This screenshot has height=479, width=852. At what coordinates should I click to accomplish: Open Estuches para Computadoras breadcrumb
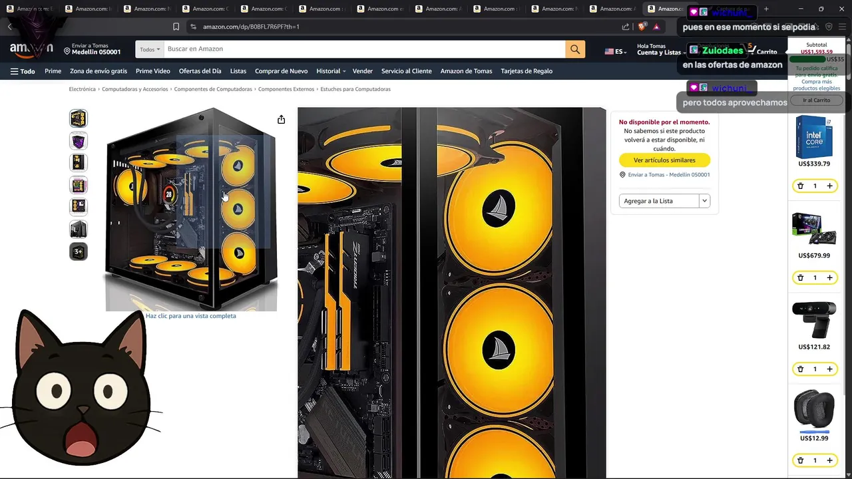(x=355, y=89)
